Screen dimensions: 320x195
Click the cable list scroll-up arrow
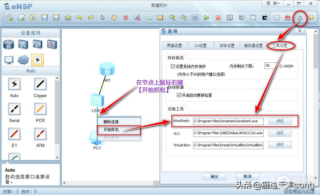click(x=57, y=78)
